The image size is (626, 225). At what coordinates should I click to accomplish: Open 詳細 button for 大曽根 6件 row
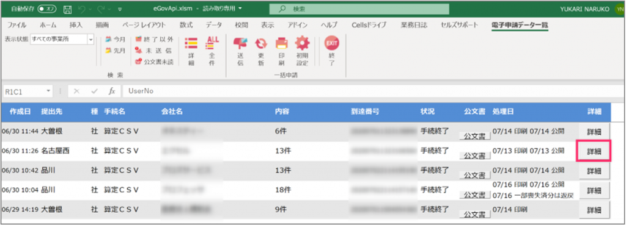pyautogui.click(x=594, y=132)
